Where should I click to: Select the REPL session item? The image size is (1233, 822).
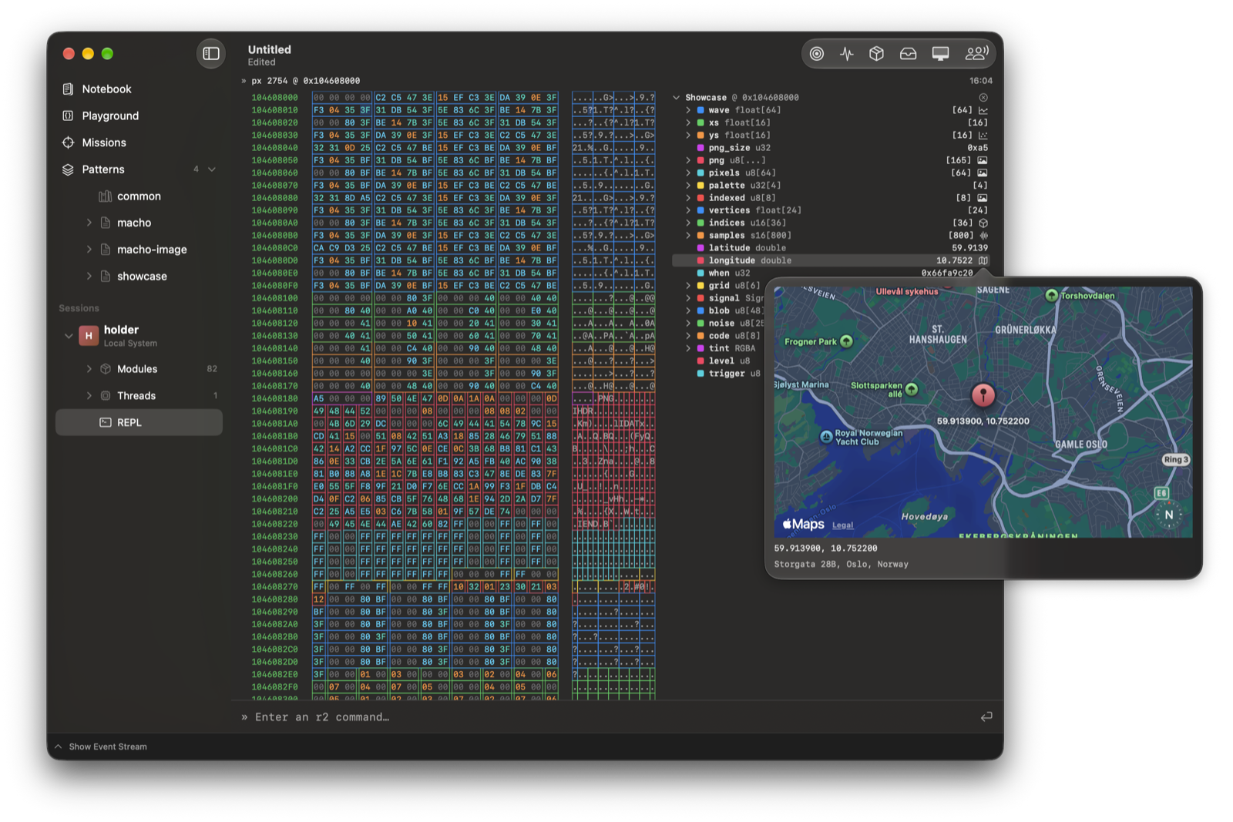(x=139, y=422)
